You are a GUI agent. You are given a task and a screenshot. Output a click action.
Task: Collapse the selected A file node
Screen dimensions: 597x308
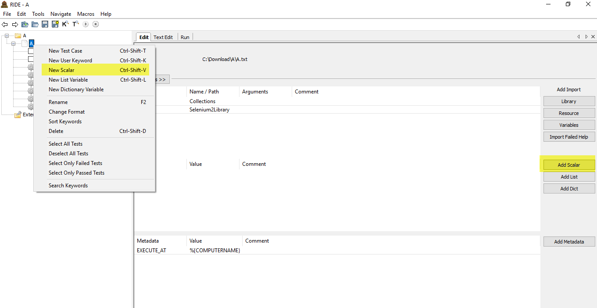[13, 43]
